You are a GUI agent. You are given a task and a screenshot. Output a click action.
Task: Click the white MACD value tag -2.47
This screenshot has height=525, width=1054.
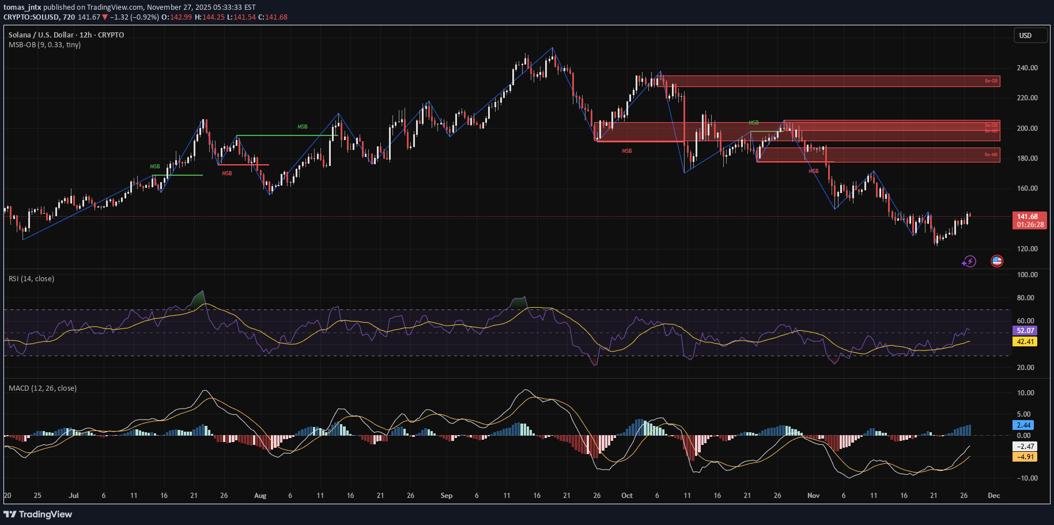pos(1025,446)
